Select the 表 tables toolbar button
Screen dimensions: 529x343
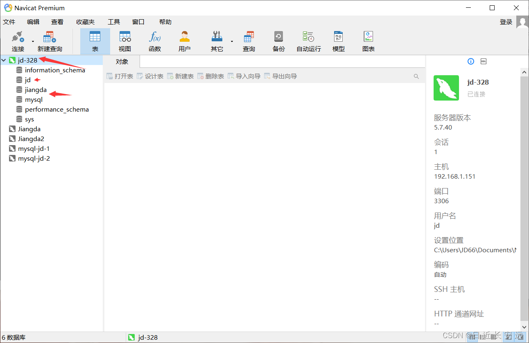click(95, 41)
